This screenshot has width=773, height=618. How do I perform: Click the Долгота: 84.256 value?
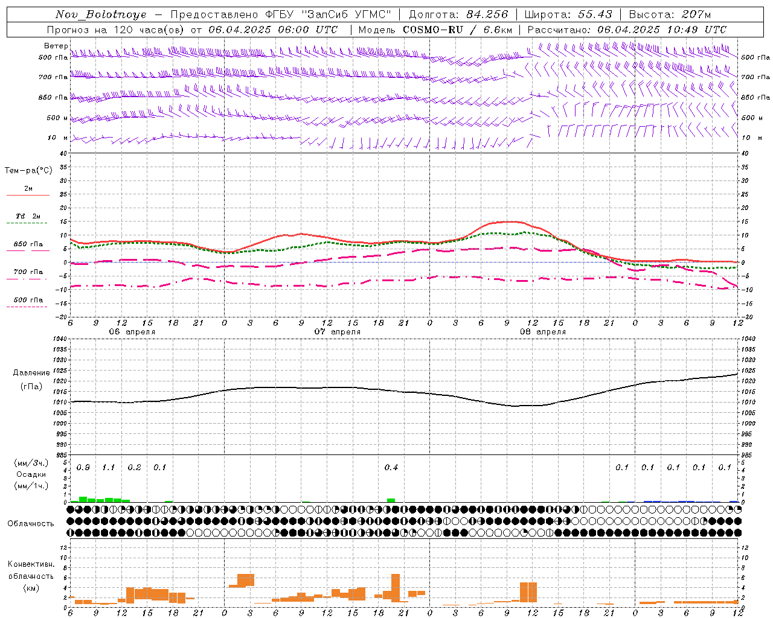point(458,14)
